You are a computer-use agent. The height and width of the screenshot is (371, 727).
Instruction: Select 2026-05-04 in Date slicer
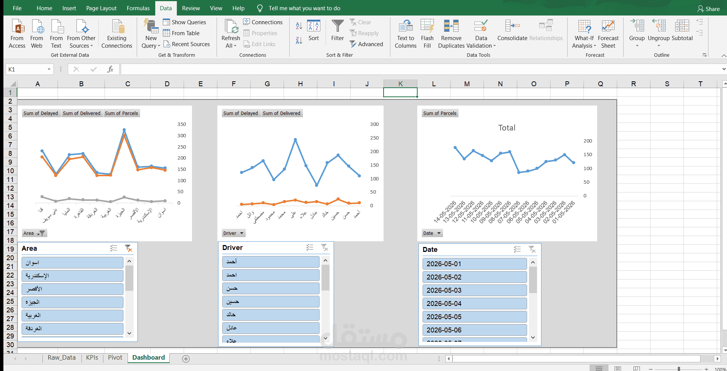[x=474, y=304]
